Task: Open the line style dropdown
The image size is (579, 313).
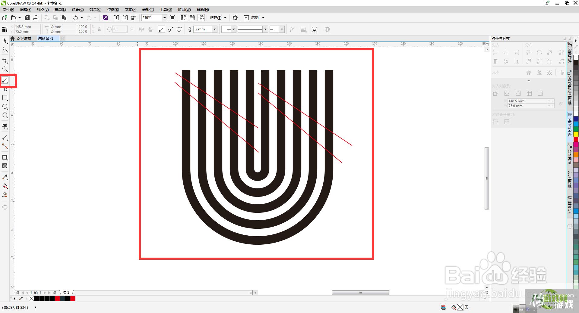Action: (265, 29)
